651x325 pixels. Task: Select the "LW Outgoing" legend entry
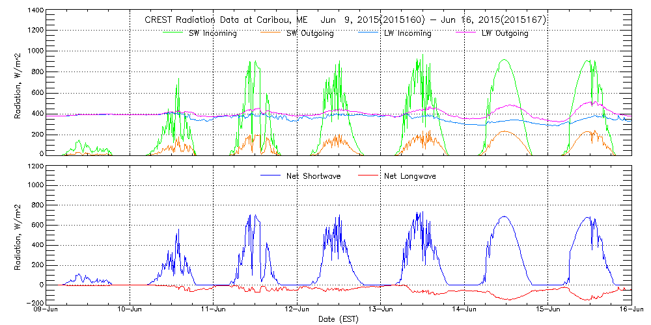(505, 33)
